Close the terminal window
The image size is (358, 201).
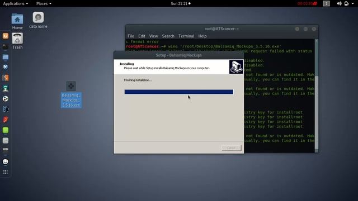314,28
